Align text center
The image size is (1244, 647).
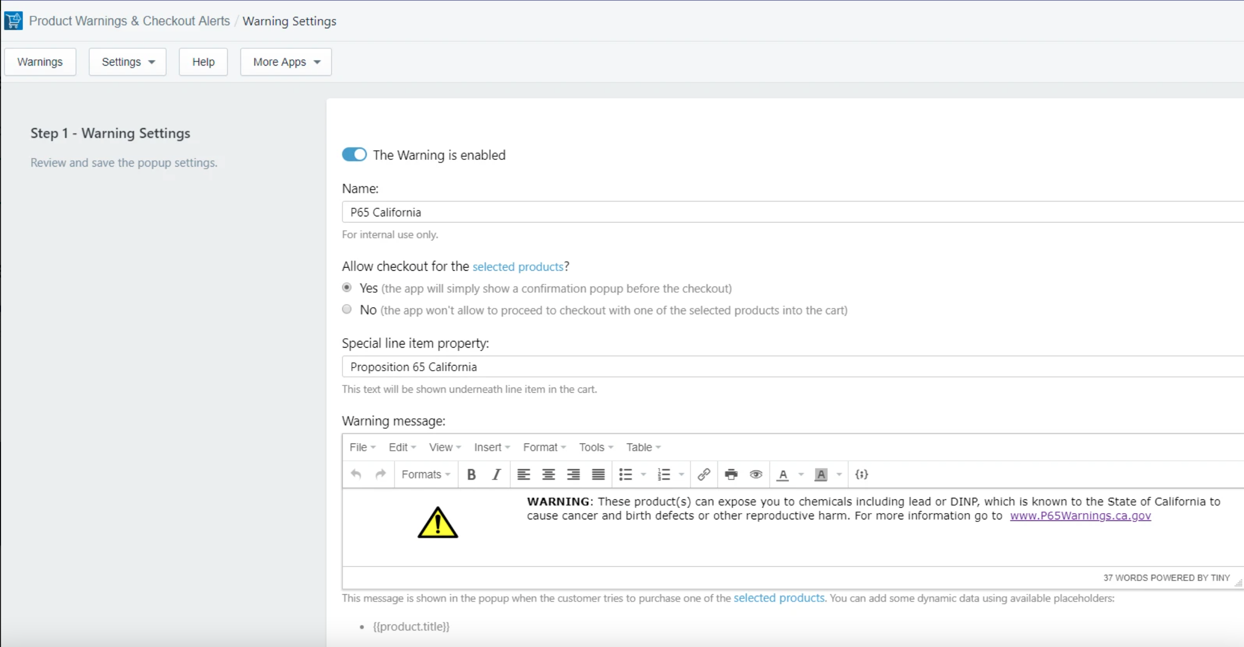tap(549, 474)
